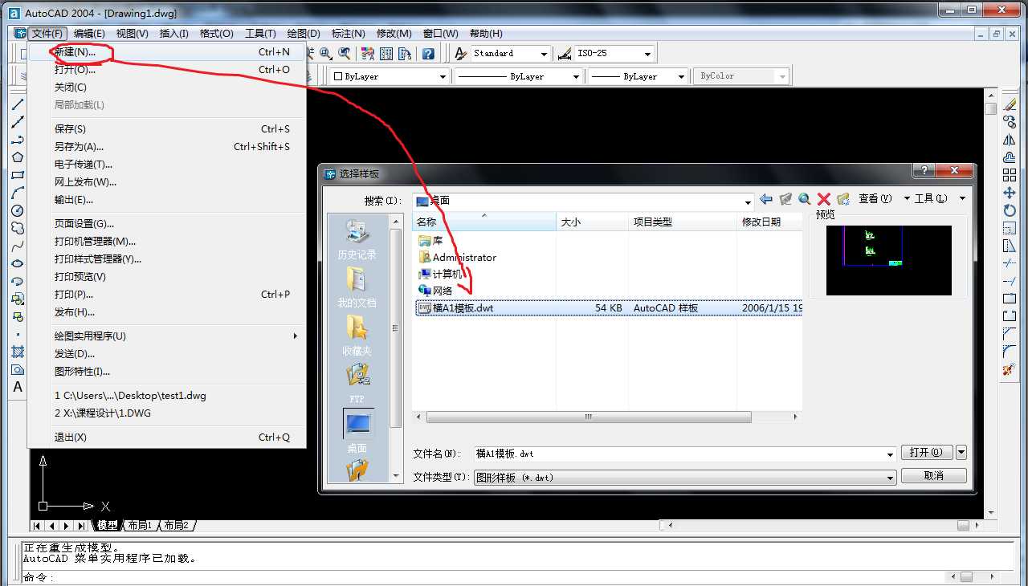
Task: Open the Help question mark icon
Action: [428, 54]
